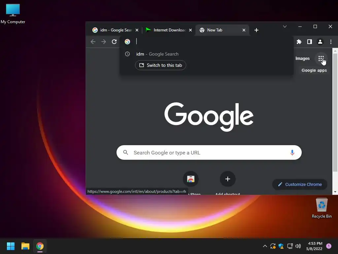Open the Chrome side panel icon

[310, 42]
